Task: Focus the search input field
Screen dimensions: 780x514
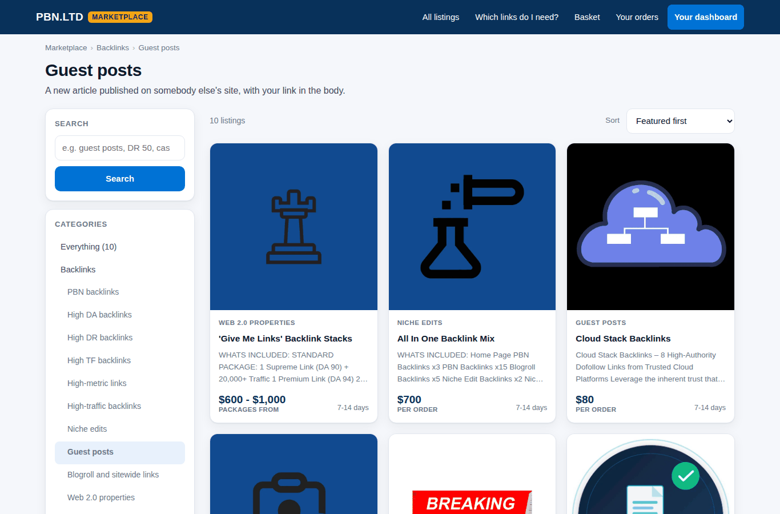Action: [120, 148]
